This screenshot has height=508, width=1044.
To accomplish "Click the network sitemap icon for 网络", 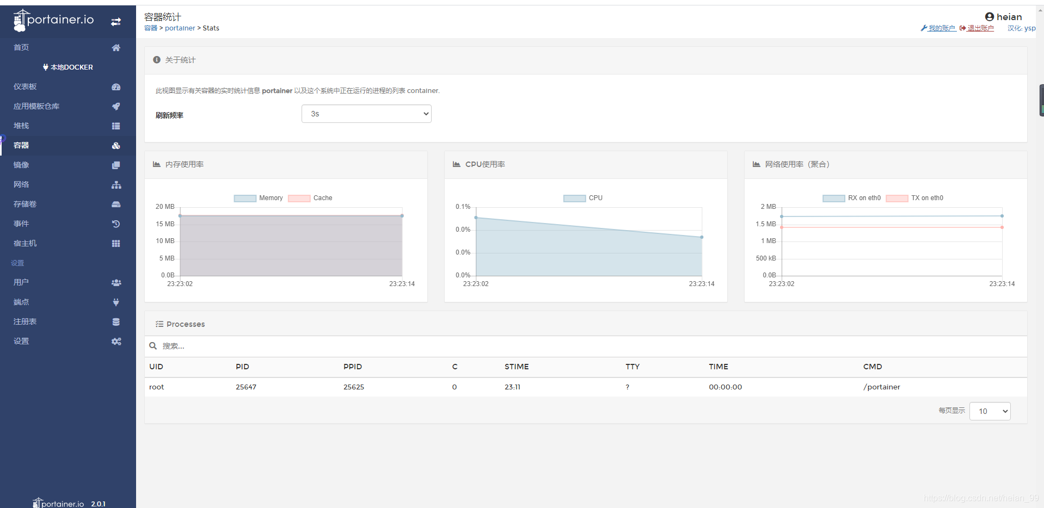I will click(116, 185).
